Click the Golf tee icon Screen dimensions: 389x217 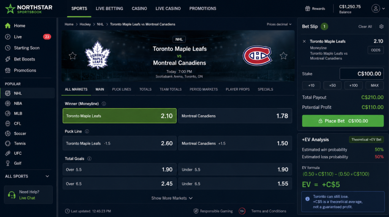(x=8, y=163)
